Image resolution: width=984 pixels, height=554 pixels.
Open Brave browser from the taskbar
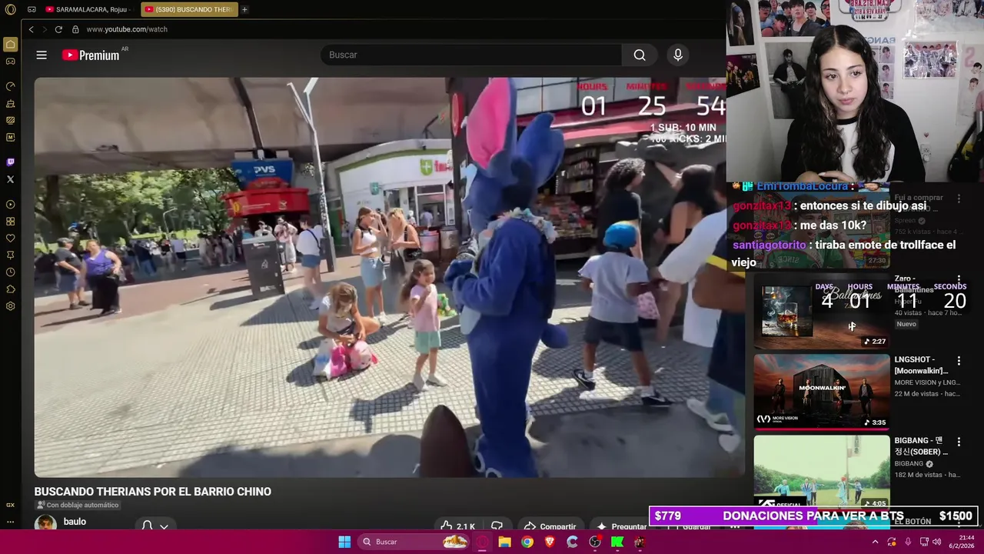tap(550, 542)
